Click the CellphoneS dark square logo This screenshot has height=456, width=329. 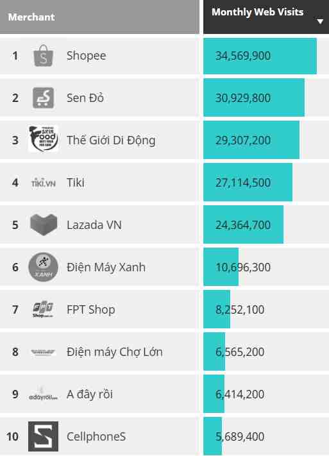pyautogui.click(x=44, y=436)
